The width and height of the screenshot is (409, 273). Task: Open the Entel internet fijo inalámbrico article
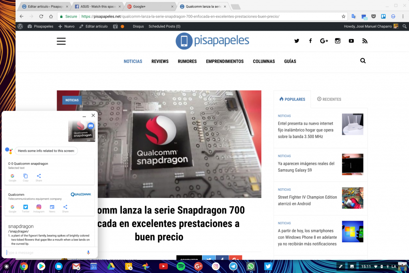(x=306, y=130)
